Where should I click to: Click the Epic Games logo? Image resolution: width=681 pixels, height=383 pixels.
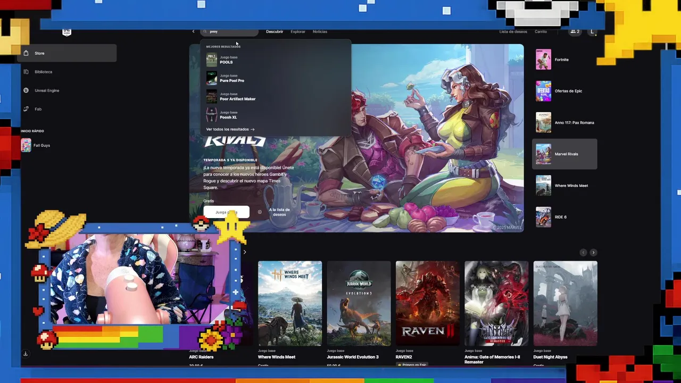67,32
